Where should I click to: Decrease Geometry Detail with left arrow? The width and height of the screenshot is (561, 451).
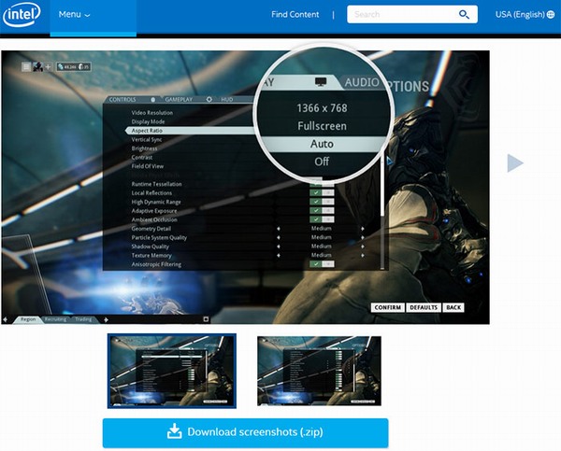pyautogui.click(x=279, y=229)
